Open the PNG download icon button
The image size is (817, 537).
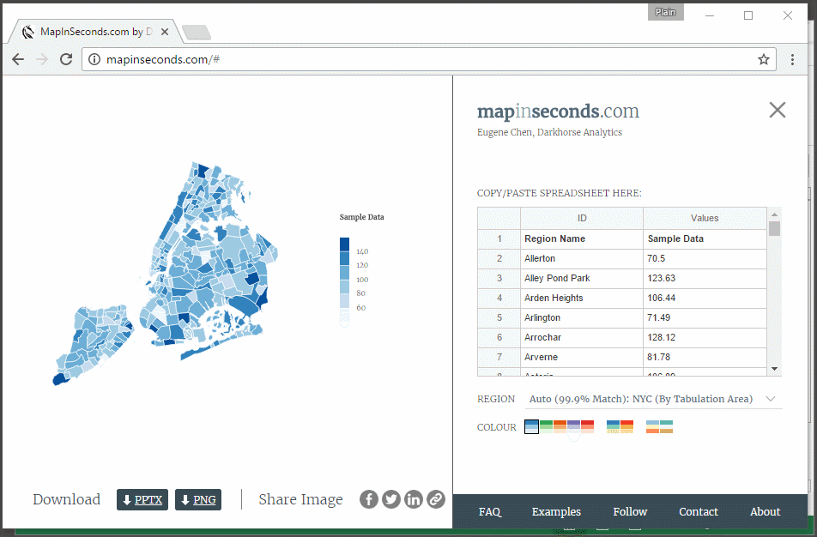pos(197,499)
